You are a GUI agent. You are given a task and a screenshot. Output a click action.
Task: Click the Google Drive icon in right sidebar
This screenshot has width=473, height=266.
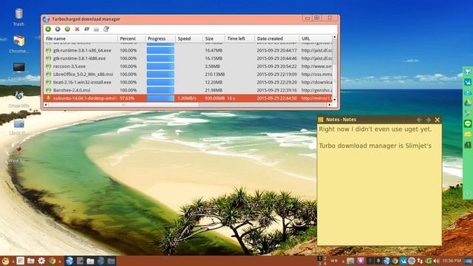point(468,103)
